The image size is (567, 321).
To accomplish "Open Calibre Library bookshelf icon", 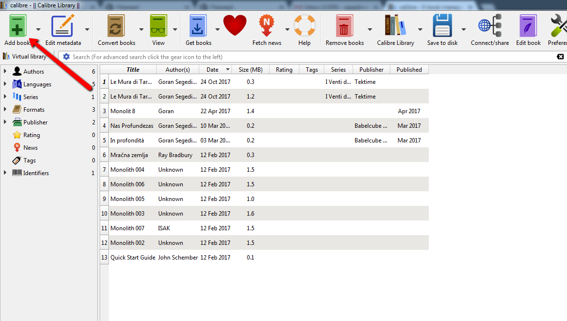I will point(395,25).
